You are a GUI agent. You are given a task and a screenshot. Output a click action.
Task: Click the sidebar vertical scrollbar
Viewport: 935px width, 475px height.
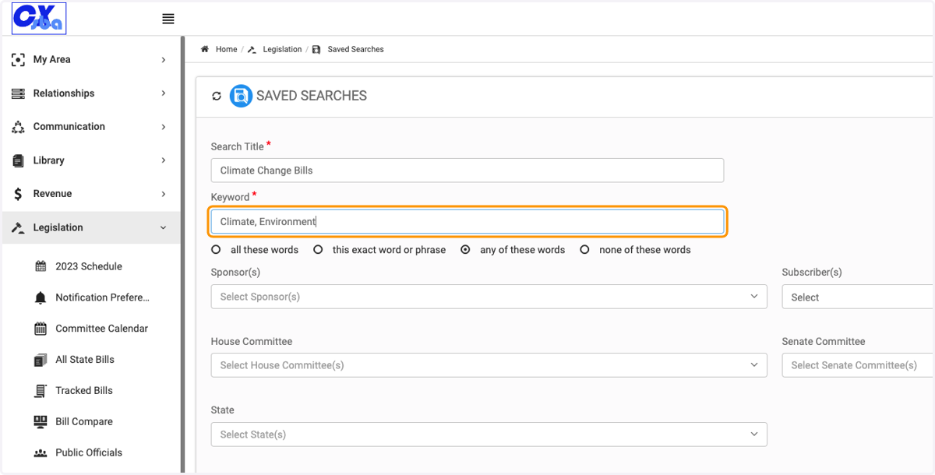(x=182, y=253)
